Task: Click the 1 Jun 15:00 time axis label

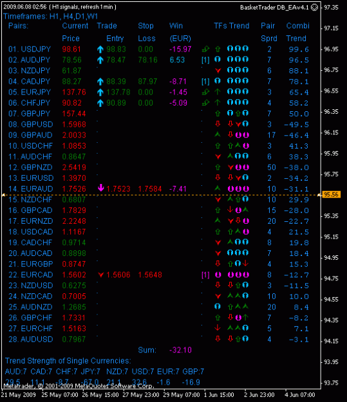Action: tap(219, 395)
